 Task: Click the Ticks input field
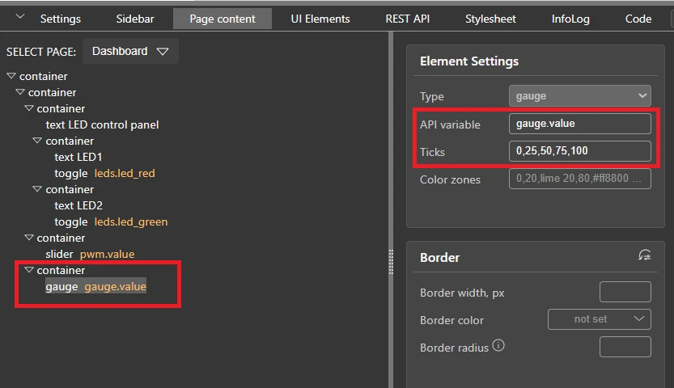(579, 151)
